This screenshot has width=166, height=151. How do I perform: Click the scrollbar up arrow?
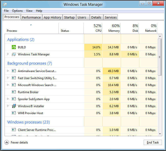click(x=160, y=36)
